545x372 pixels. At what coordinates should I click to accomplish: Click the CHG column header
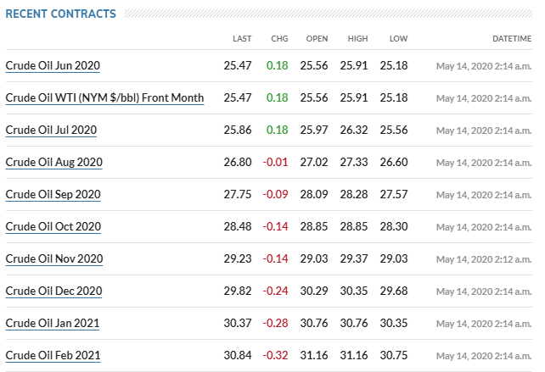pyautogui.click(x=279, y=38)
